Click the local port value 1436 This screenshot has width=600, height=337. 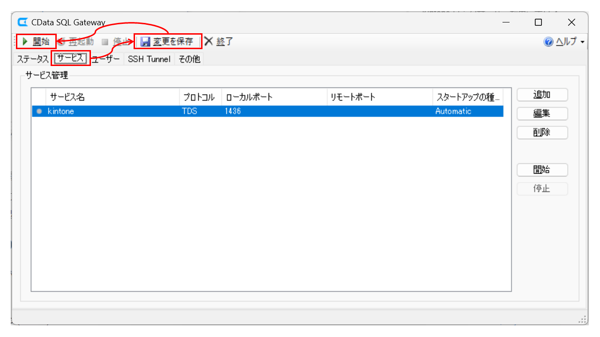(x=233, y=111)
